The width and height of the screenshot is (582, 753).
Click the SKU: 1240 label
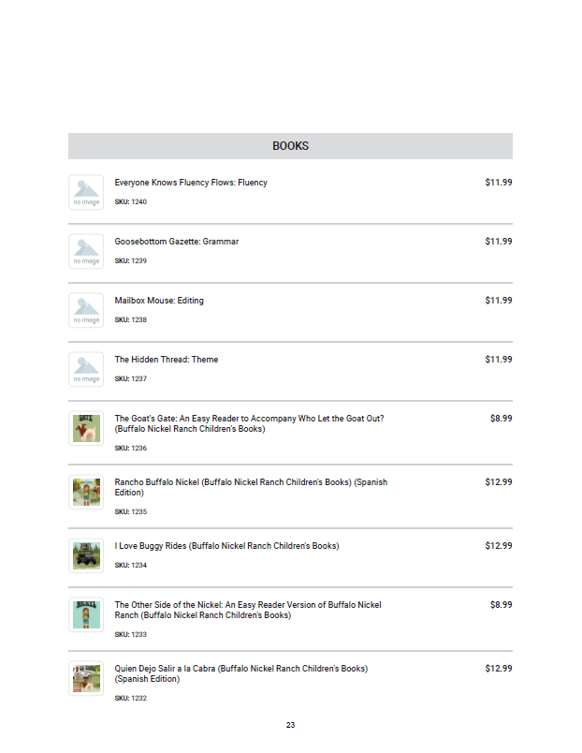[131, 202]
